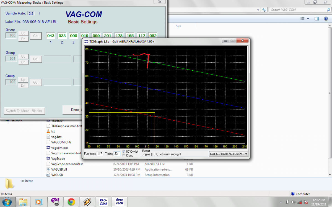Select the VAGCOM.CFG file
The image size is (332, 207).
click(x=61, y=142)
